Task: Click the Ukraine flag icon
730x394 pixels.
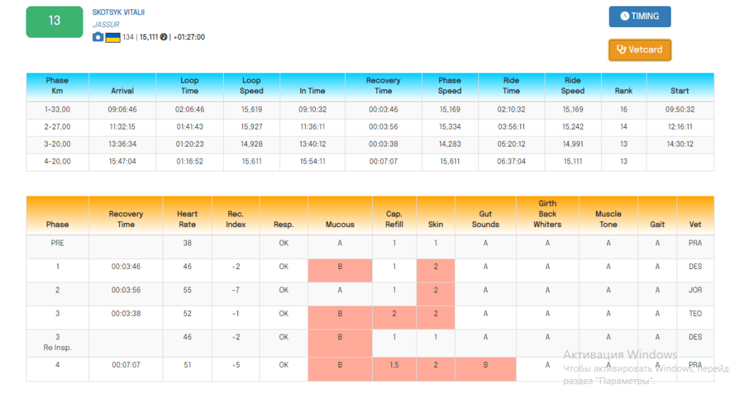Action: [113, 37]
